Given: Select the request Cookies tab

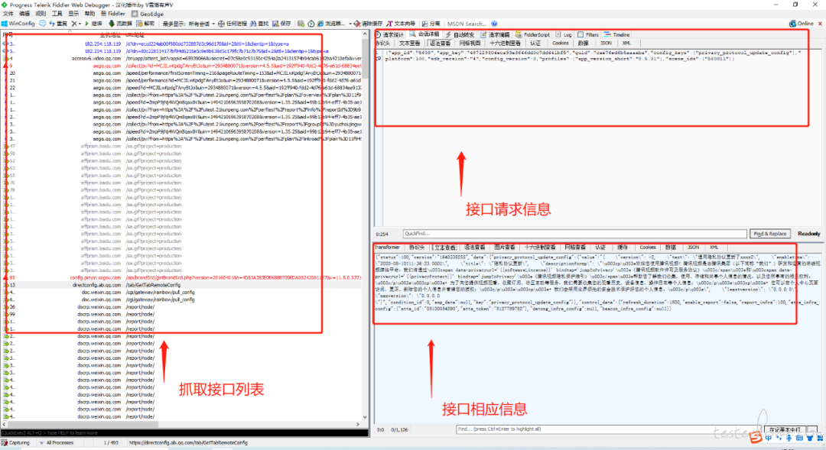Looking at the screenshot, I should tap(560, 43).
